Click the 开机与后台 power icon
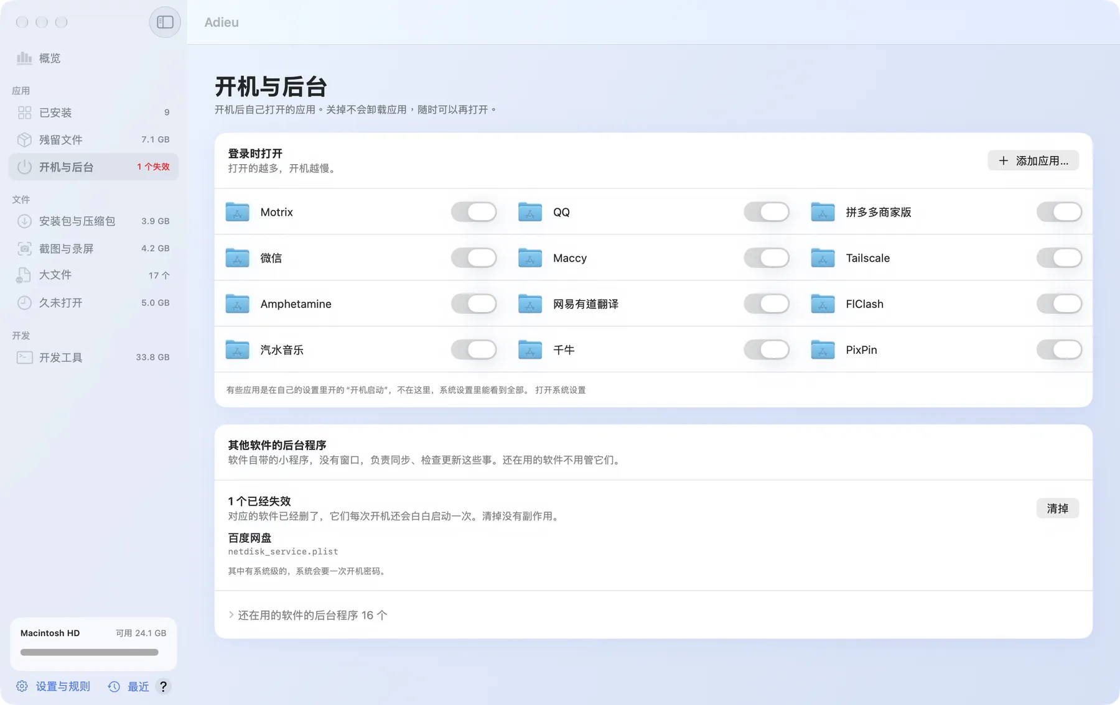 [24, 167]
